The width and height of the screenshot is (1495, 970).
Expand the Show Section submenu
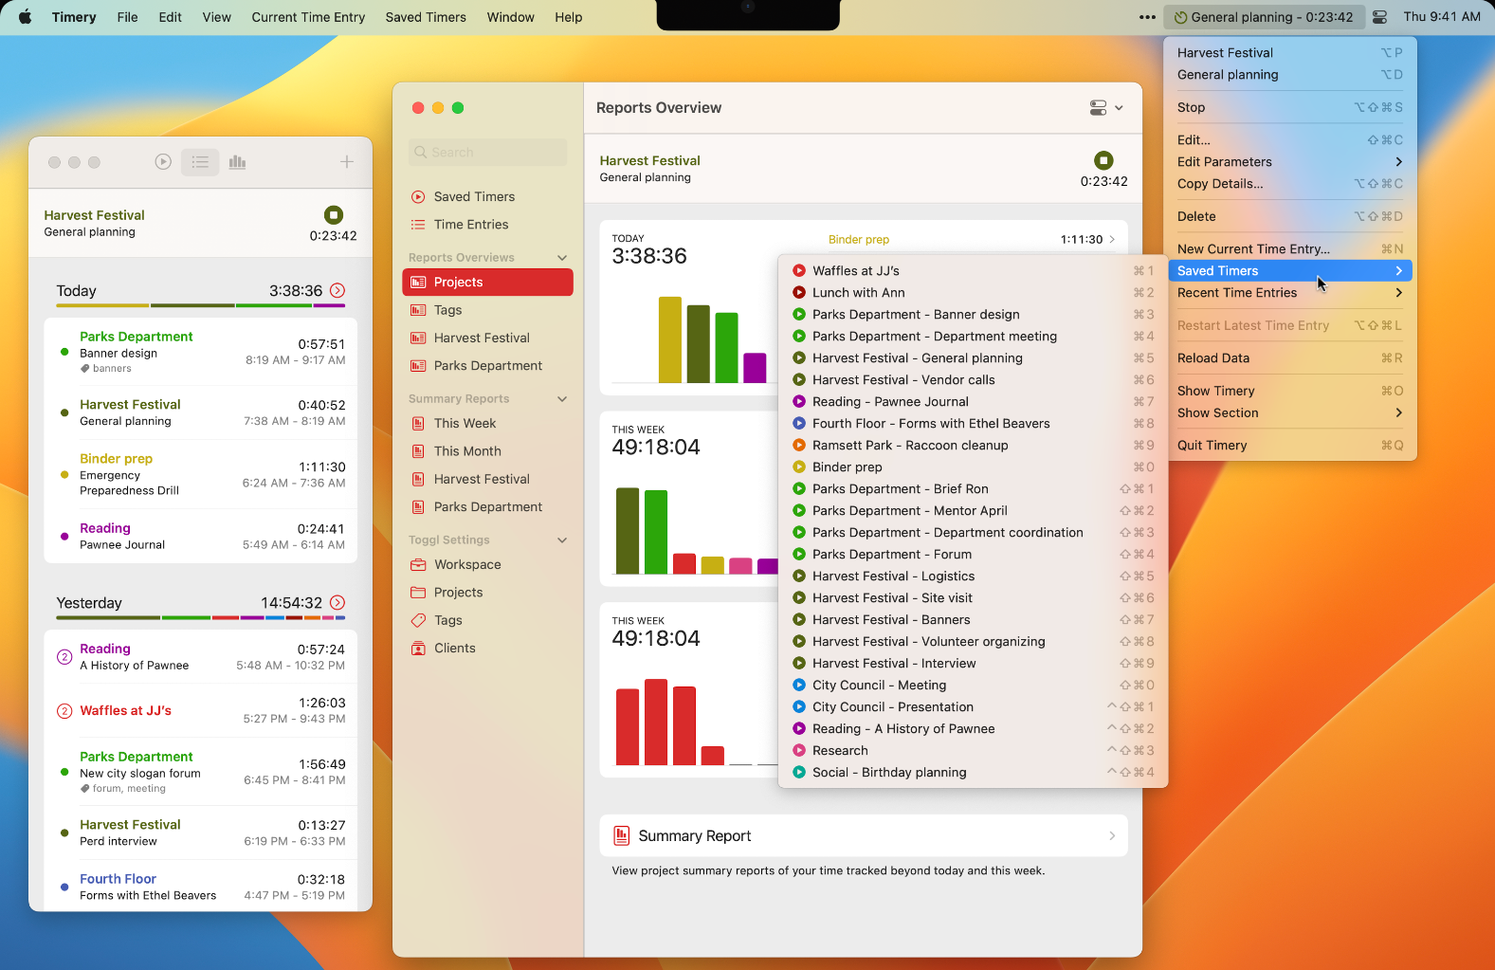(x=1290, y=412)
